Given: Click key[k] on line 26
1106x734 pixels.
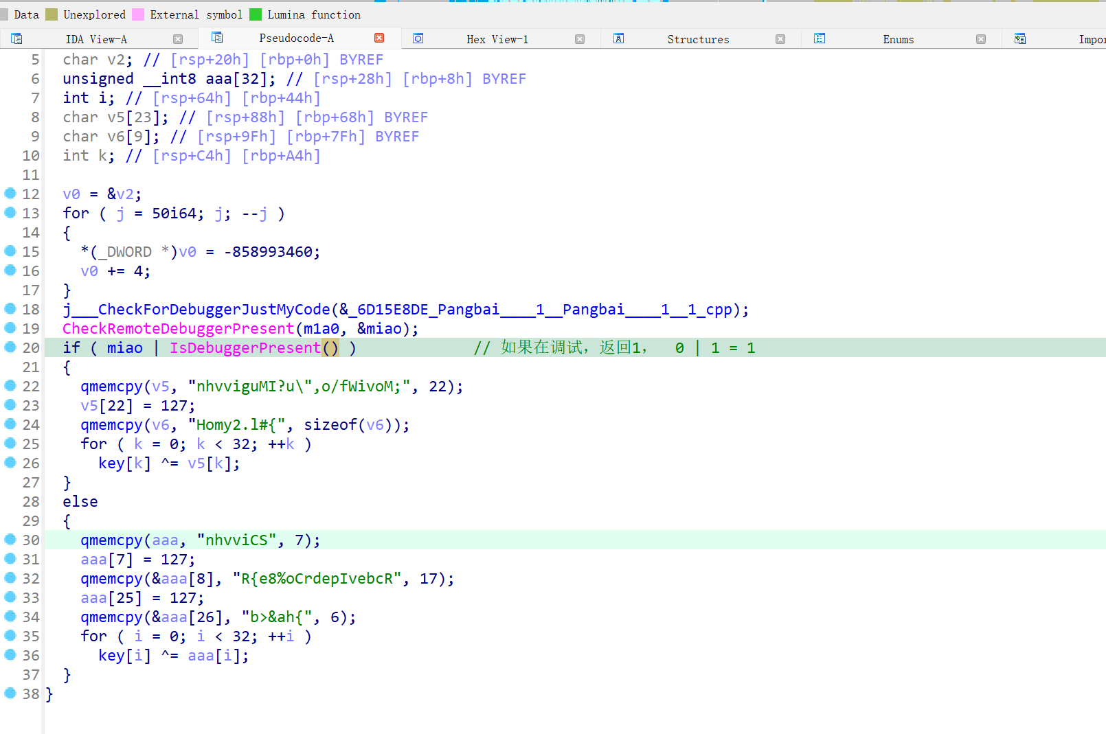Looking at the screenshot, I should click(x=125, y=463).
